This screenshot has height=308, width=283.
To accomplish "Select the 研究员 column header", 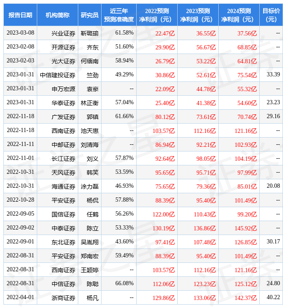I will (x=90, y=15).
